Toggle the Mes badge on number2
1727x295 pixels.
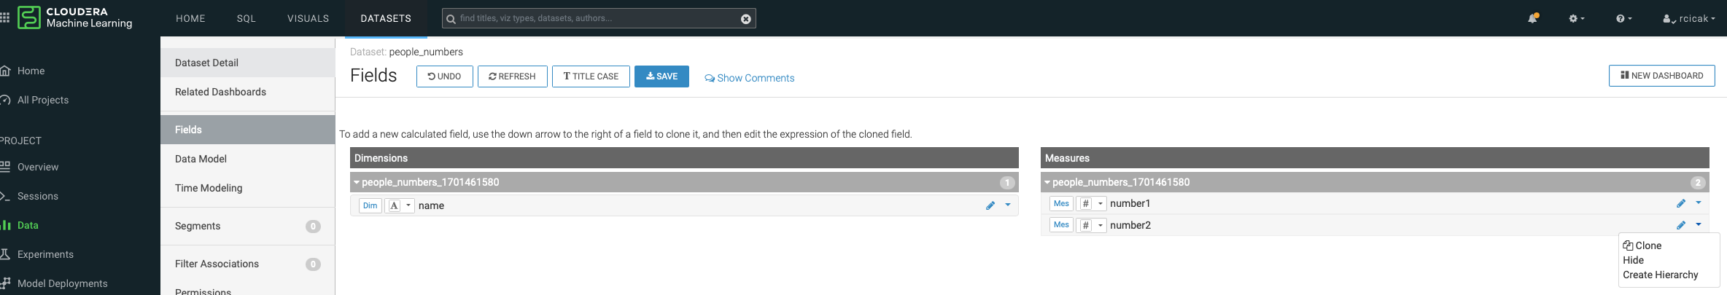(1061, 225)
